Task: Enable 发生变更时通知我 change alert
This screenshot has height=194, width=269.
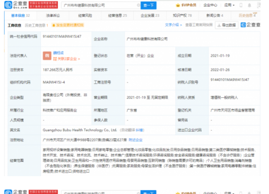Action: click(68, 25)
